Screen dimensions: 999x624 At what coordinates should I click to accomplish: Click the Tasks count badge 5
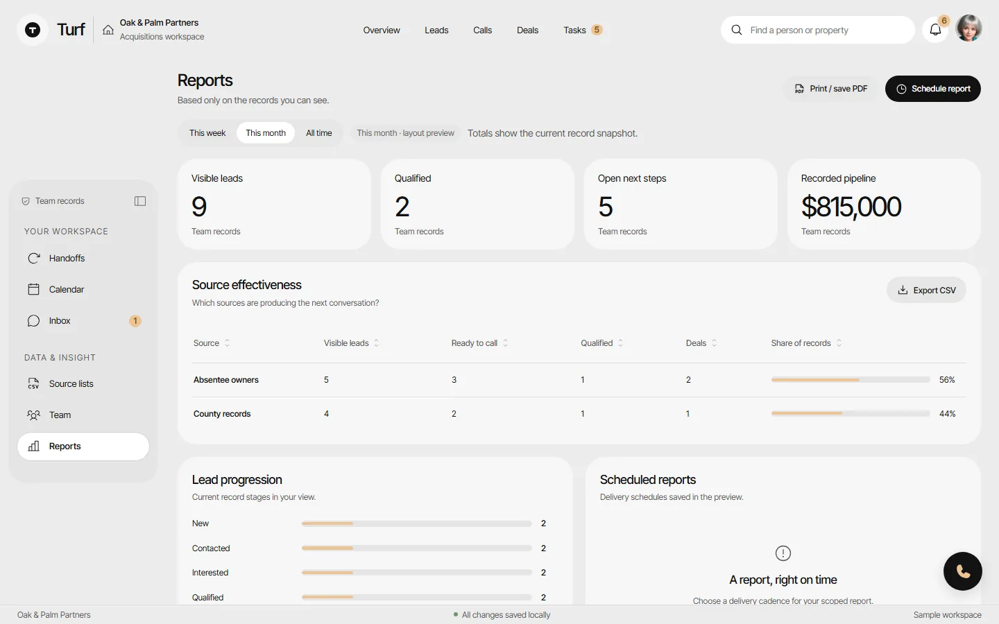[x=597, y=30]
